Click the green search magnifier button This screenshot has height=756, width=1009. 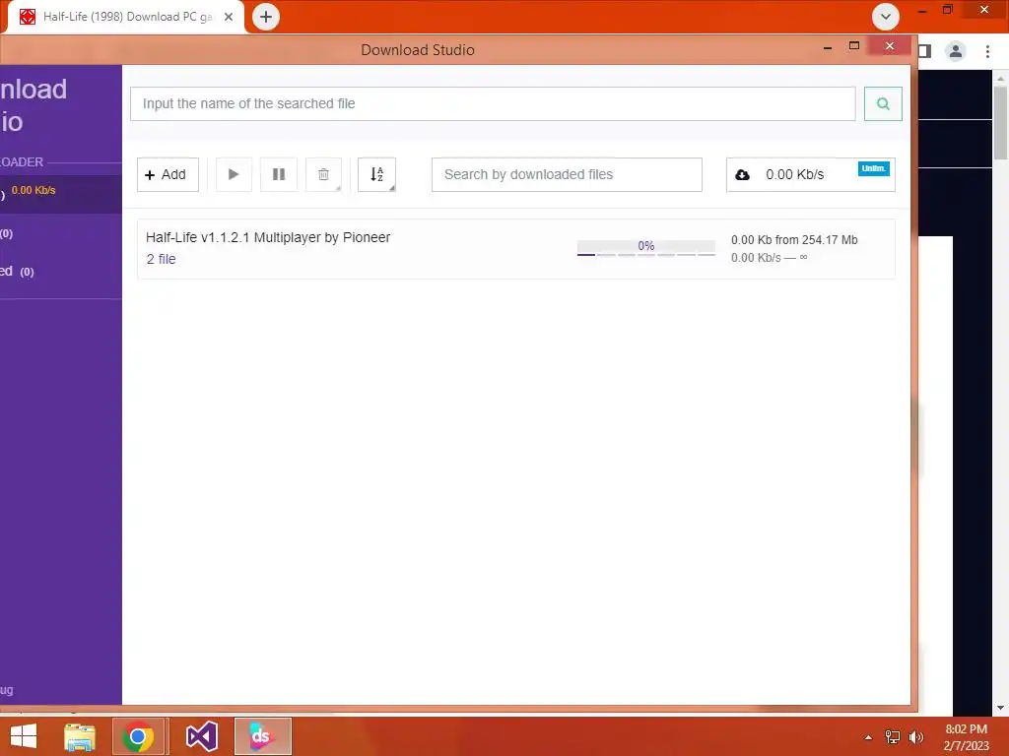[x=883, y=103]
